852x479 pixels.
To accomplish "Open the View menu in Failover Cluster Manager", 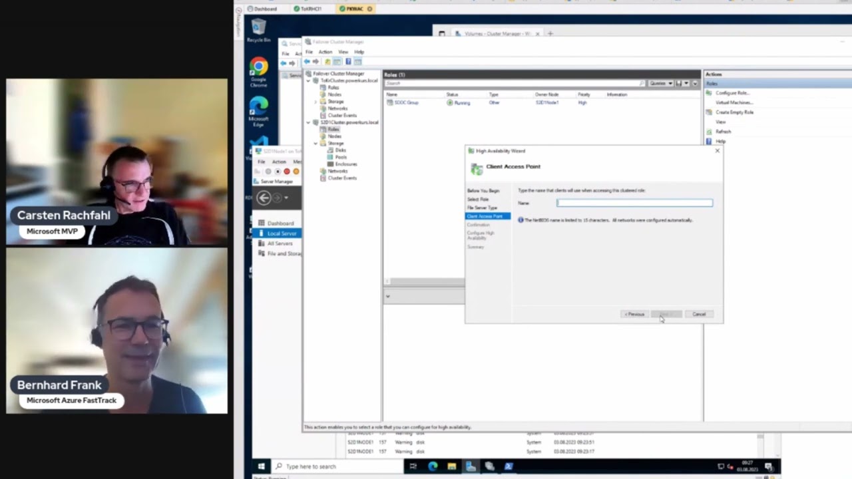I will 343,52.
